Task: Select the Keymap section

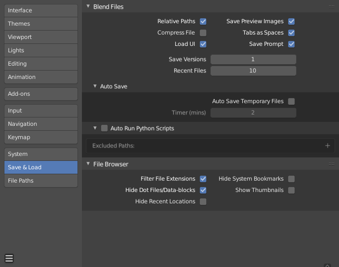Action: (41, 137)
